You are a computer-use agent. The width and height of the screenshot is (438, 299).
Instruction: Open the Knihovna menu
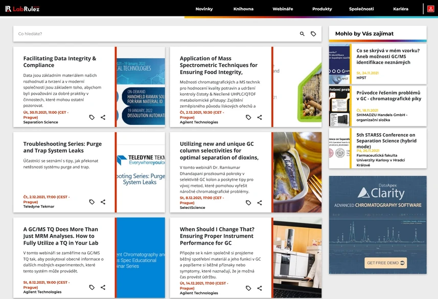(243, 9)
